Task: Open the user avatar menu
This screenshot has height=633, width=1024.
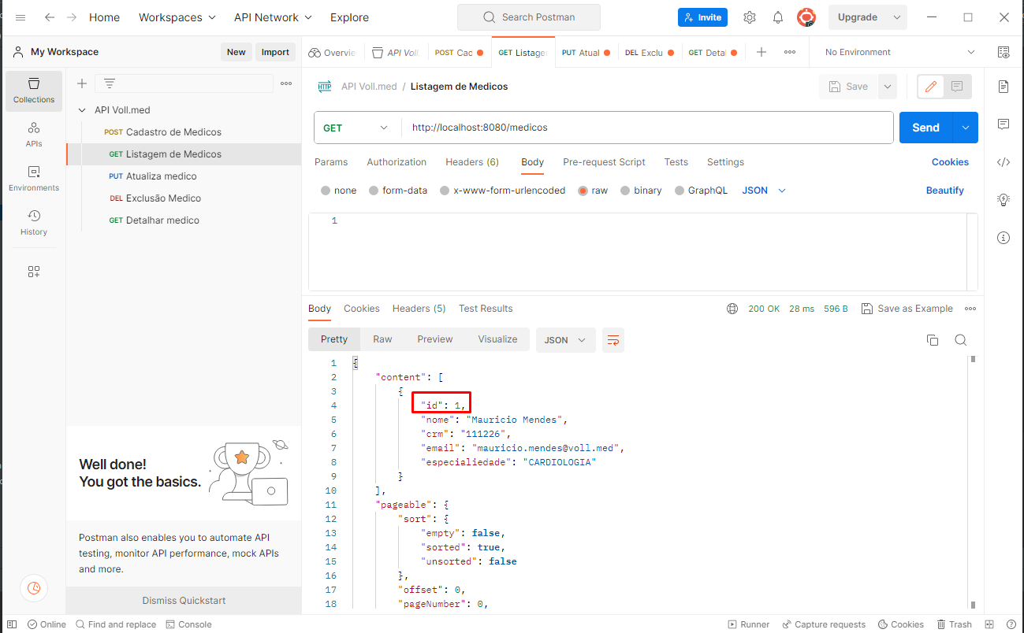Action: [806, 17]
